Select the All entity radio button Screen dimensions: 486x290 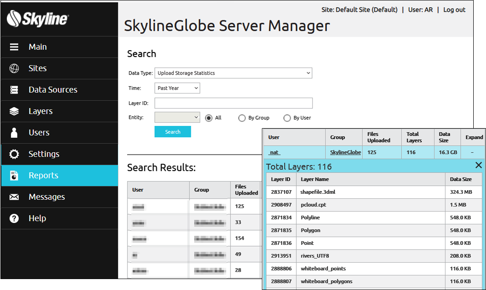[209, 118]
